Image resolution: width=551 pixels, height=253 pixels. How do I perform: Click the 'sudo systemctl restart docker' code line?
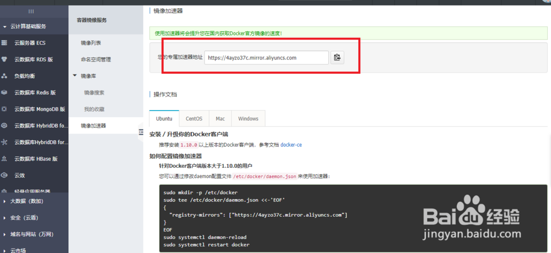click(206, 245)
